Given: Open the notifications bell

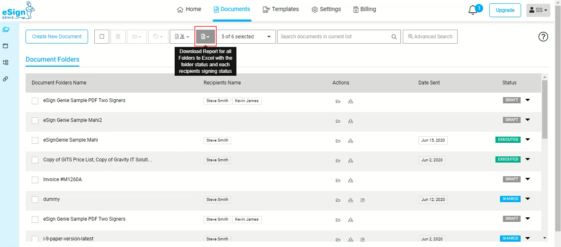Looking at the screenshot, I should (x=473, y=10).
